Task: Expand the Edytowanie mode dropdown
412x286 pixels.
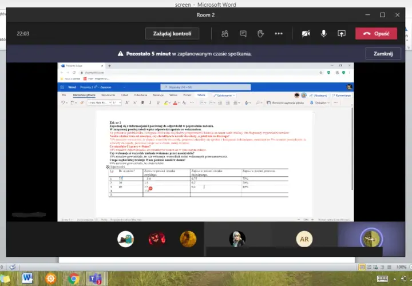Action: tap(224, 96)
